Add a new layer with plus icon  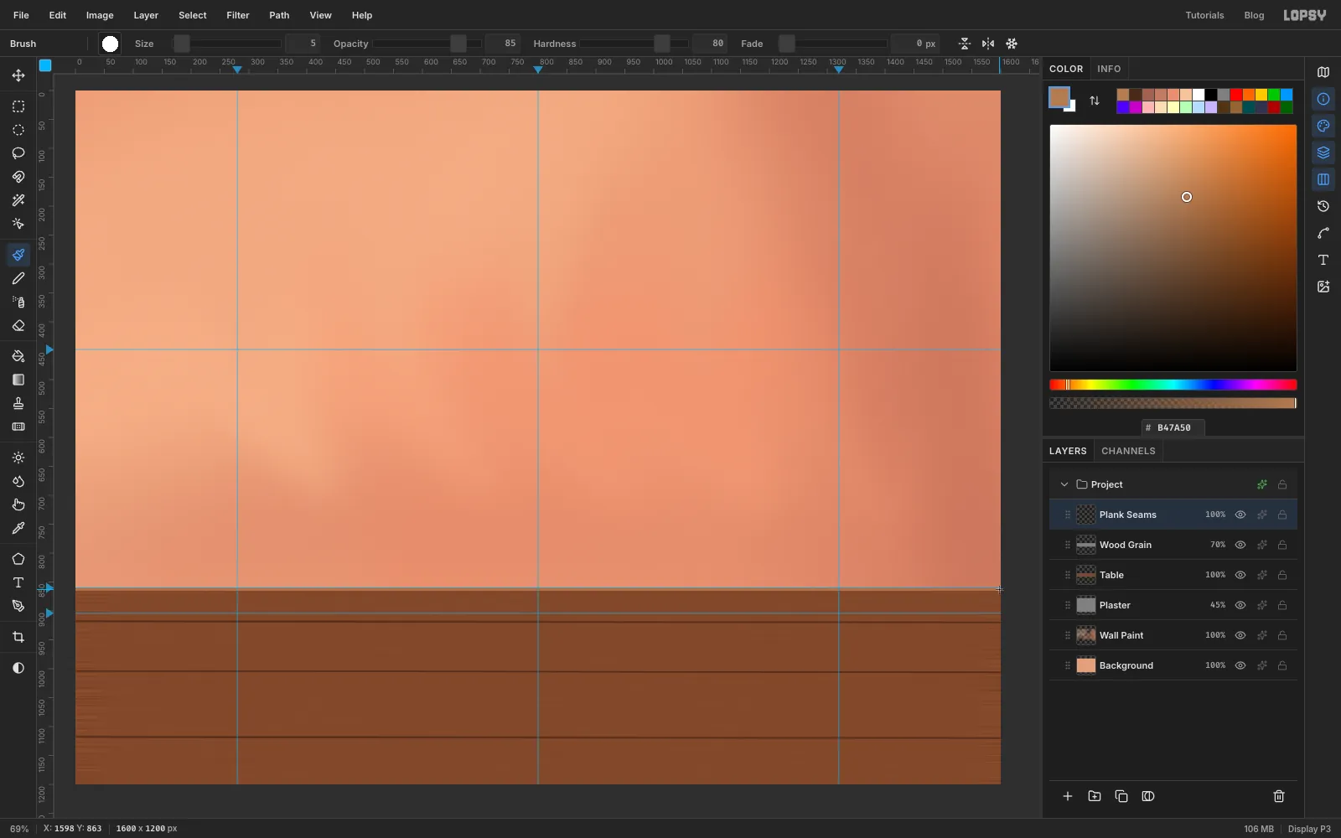pyautogui.click(x=1068, y=796)
